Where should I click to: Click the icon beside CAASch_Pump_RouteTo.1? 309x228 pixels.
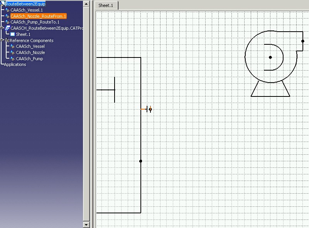pyautogui.click(x=7, y=22)
